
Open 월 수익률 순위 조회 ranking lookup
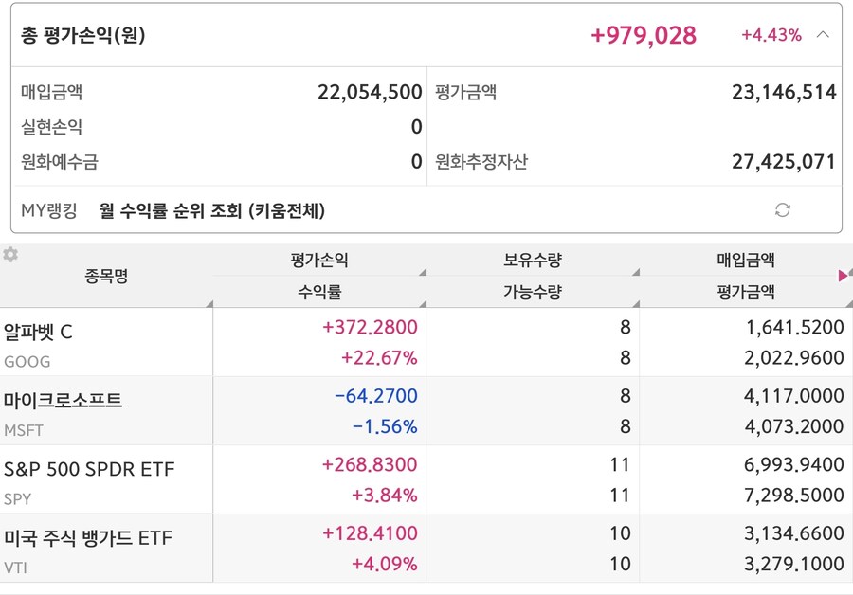[213, 210]
